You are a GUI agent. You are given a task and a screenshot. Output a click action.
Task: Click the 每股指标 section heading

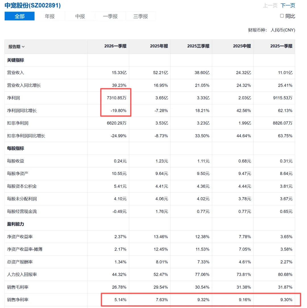(x=16, y=148)
